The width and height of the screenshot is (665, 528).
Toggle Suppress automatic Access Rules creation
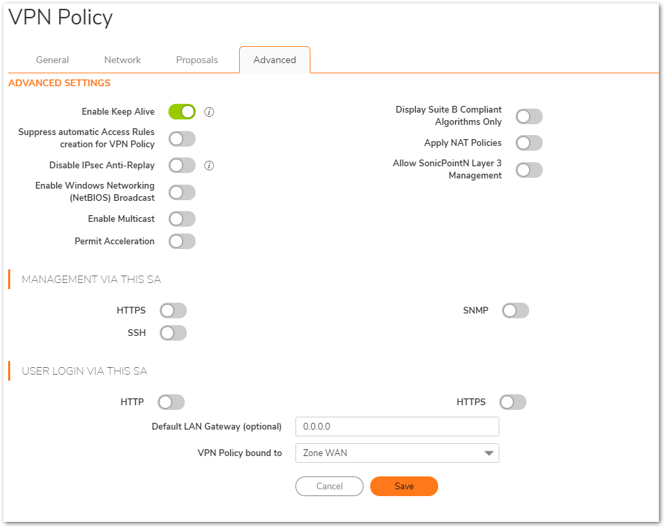pos(182,138)
